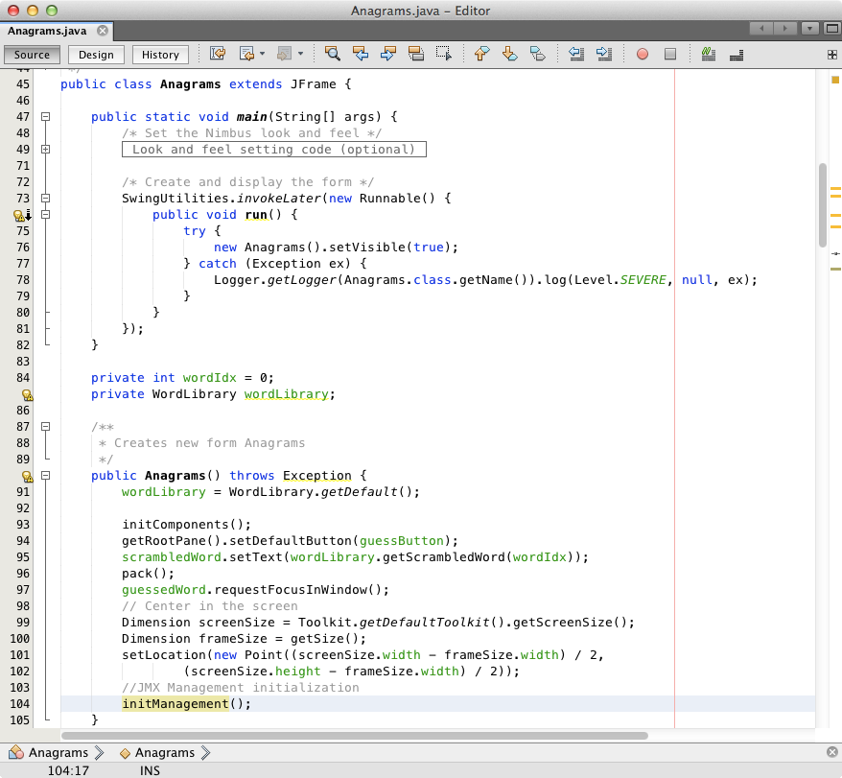Image resolution: width=842 pixels, height=778 pixels.
Task: Expand the folded 'Look and feel setting code' block
Action: pyautogui.click(x=45, y=150)
